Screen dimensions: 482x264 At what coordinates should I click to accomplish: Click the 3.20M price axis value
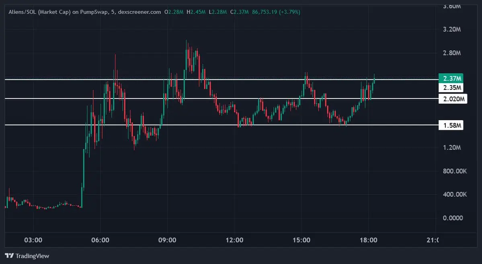click(x=452, y=29)
